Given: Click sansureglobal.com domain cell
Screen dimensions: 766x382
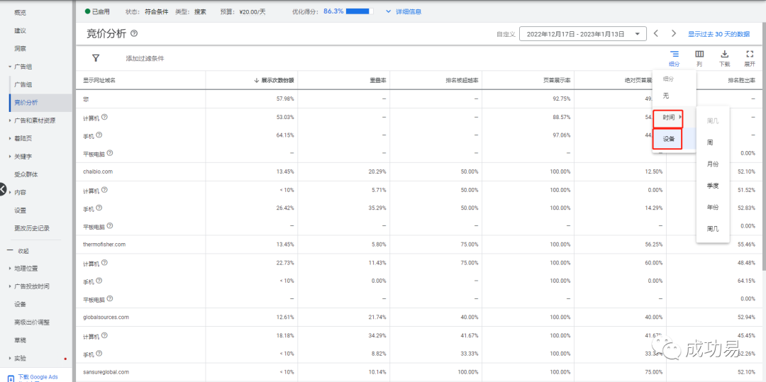Looking at the screenshot, I should pyautogui.click(x=106, y=372).
